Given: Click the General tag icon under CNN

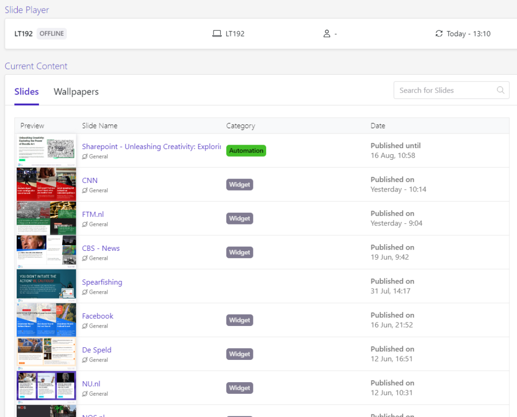Looking at the screenshot, I should [x=85, y=191].
